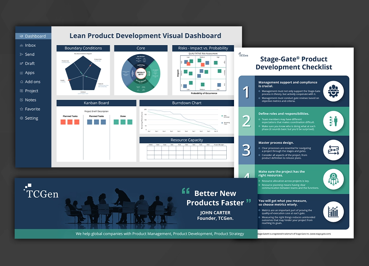369x266 pixels.
Task: Click the Send paper-plane icon
Action: click(21, 55)
